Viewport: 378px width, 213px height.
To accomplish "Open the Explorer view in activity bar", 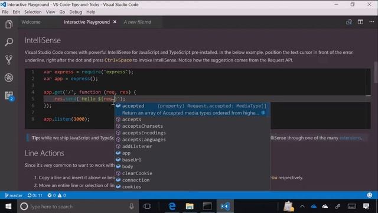I will coord(9,24).
